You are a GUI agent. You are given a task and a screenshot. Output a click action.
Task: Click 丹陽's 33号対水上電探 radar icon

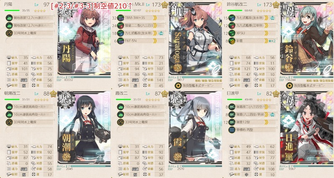tap(9, 33)
